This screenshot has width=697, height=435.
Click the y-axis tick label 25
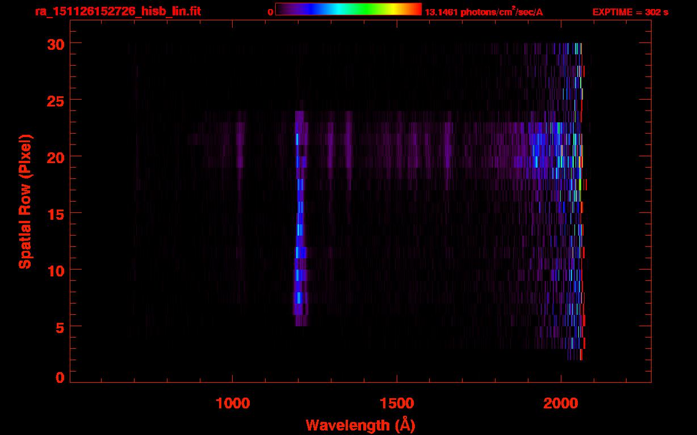pos(56,100)
